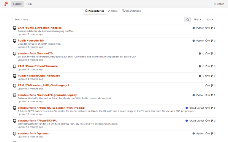
Task: Click fork icon on PowerTimer-Firmware row
Action: point(212,66)
